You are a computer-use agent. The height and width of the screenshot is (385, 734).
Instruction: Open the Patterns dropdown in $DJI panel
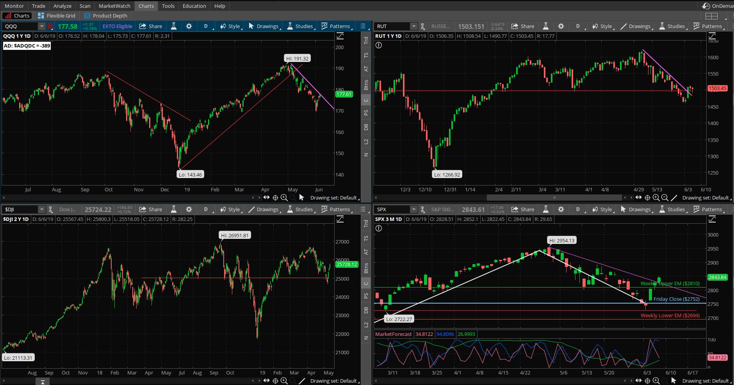[337, 209]
